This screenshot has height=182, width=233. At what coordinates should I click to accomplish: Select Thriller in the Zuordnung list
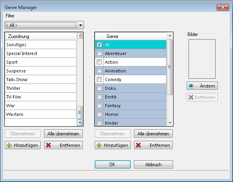(40, 88)
